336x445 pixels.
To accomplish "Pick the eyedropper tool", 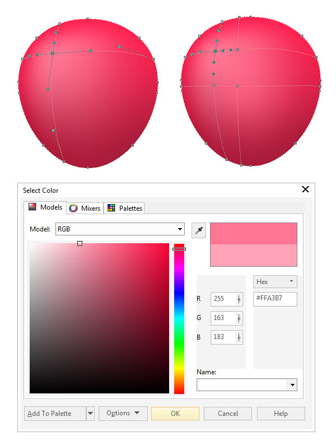I will [x=198, y=230].
